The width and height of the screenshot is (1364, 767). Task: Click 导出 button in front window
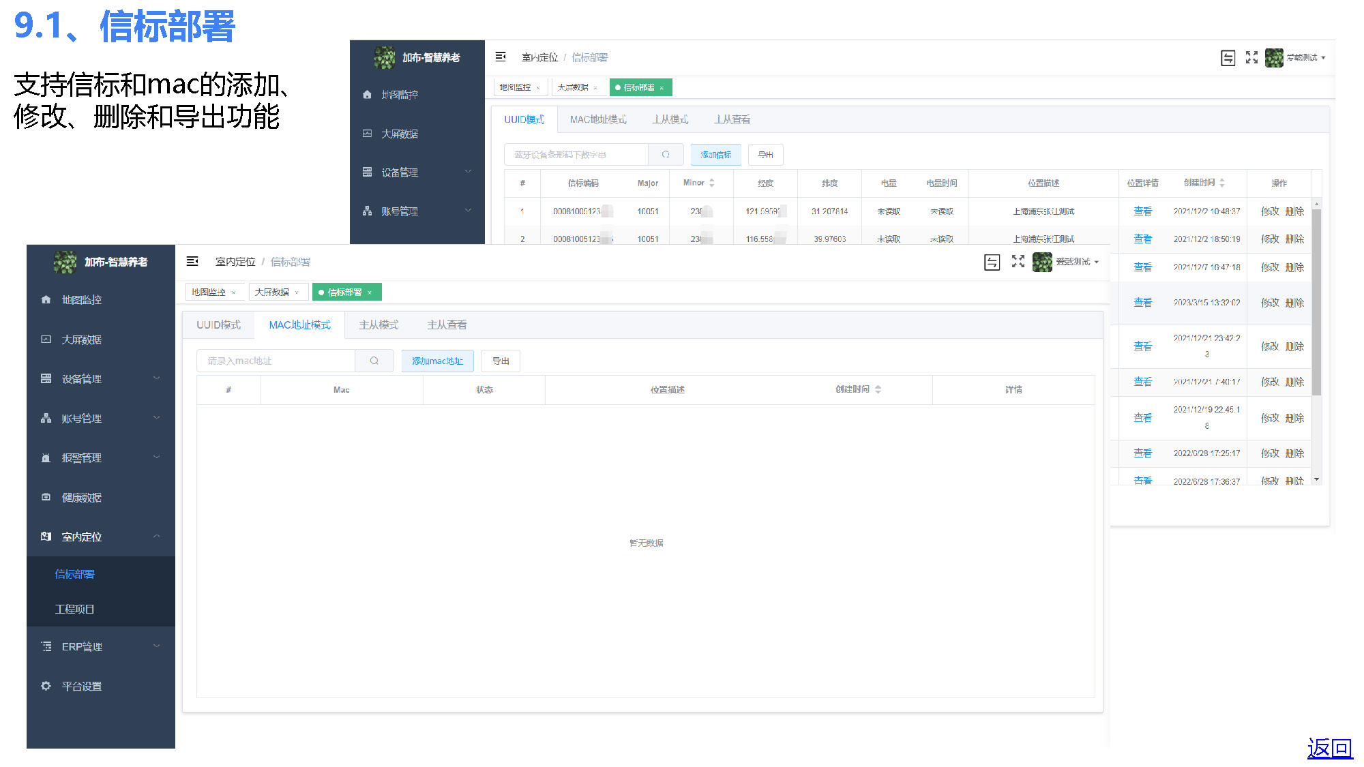(501, 361)
